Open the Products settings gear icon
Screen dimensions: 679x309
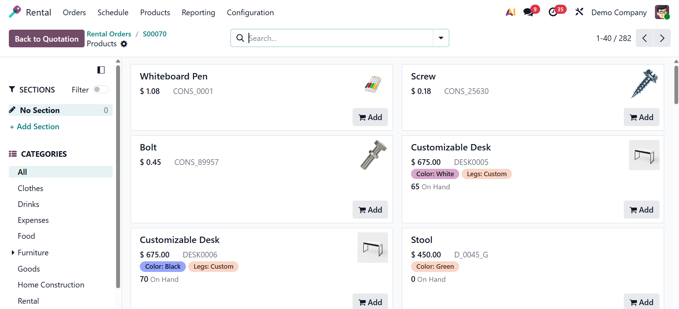pyautogui.click(x=124, y=44)
